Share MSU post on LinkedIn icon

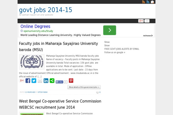(46, 81)
